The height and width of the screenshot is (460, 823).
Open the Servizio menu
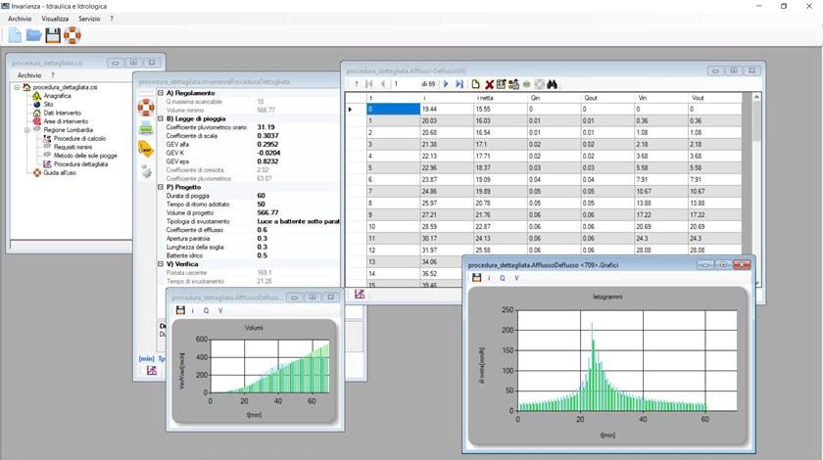(89, 19)
